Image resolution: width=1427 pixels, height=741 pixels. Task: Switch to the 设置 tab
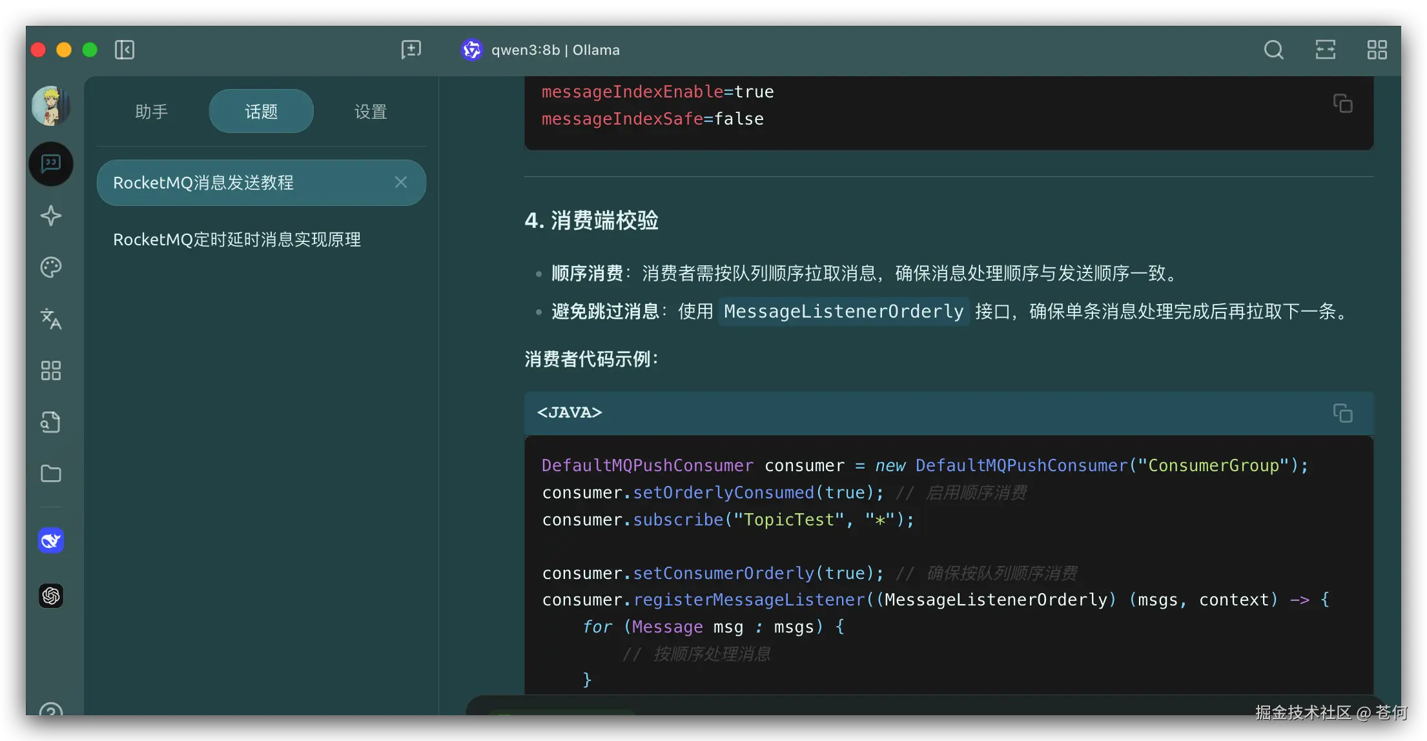[x=371, y=112]
